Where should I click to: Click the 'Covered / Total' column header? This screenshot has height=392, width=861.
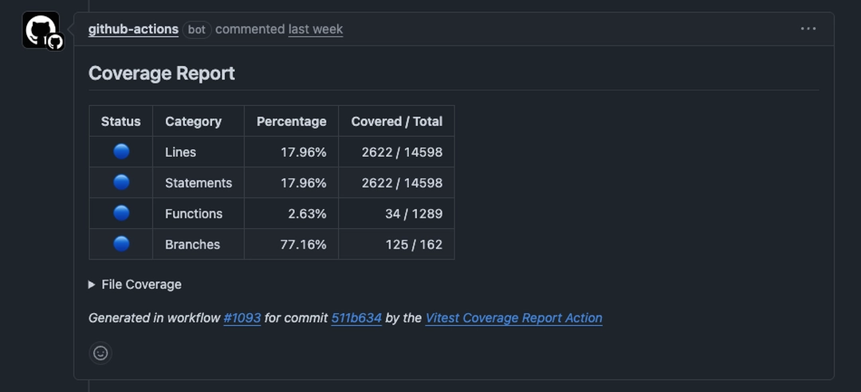pos(396,121)
